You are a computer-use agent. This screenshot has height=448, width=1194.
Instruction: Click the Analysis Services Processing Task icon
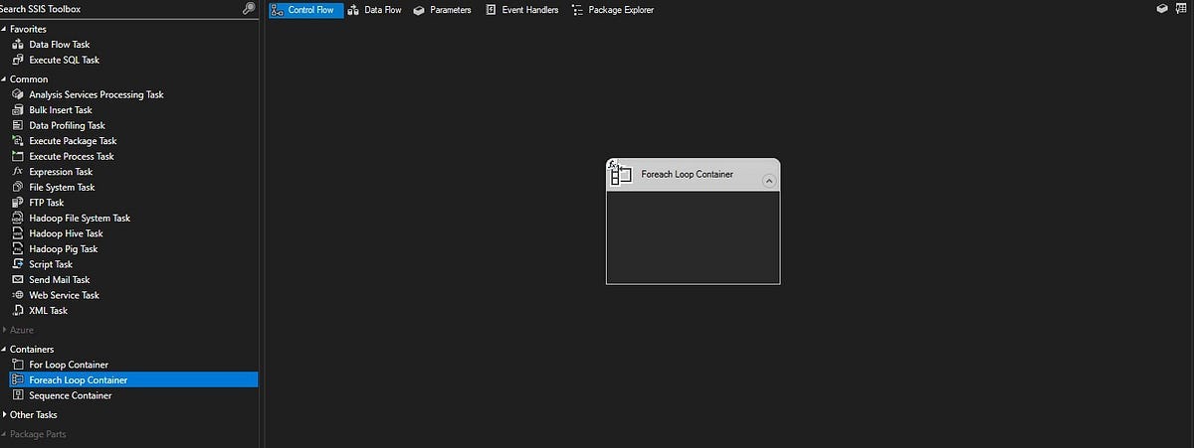pos(18,94)
